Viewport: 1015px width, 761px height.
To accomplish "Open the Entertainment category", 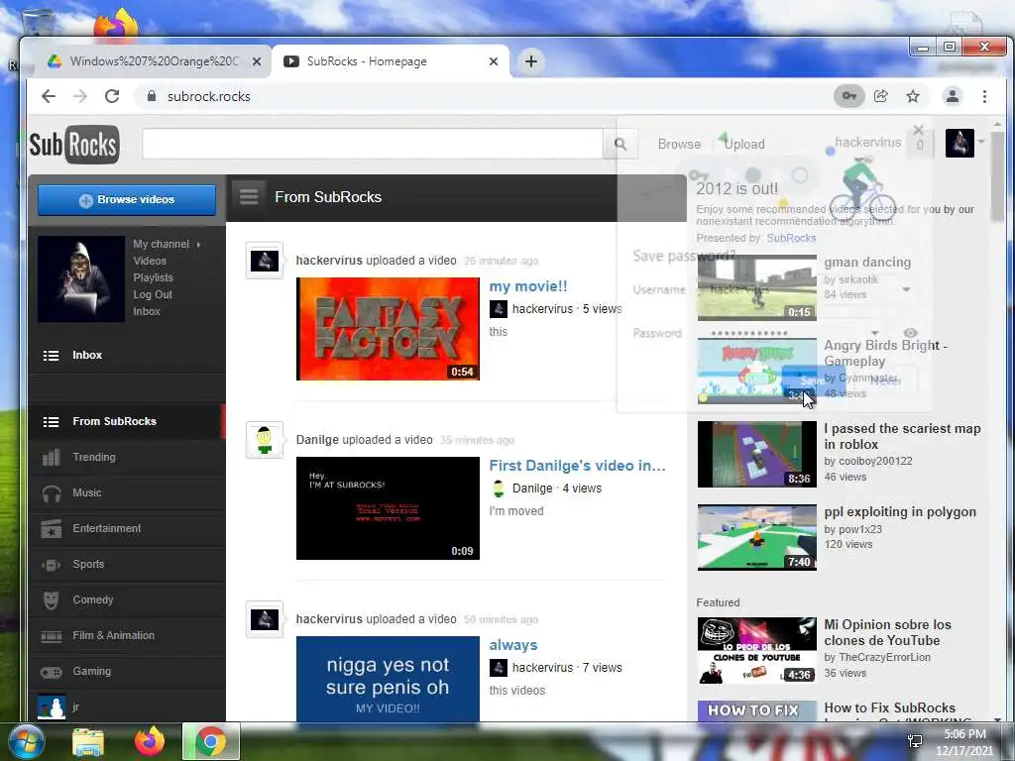I will (x=127, y=529).
